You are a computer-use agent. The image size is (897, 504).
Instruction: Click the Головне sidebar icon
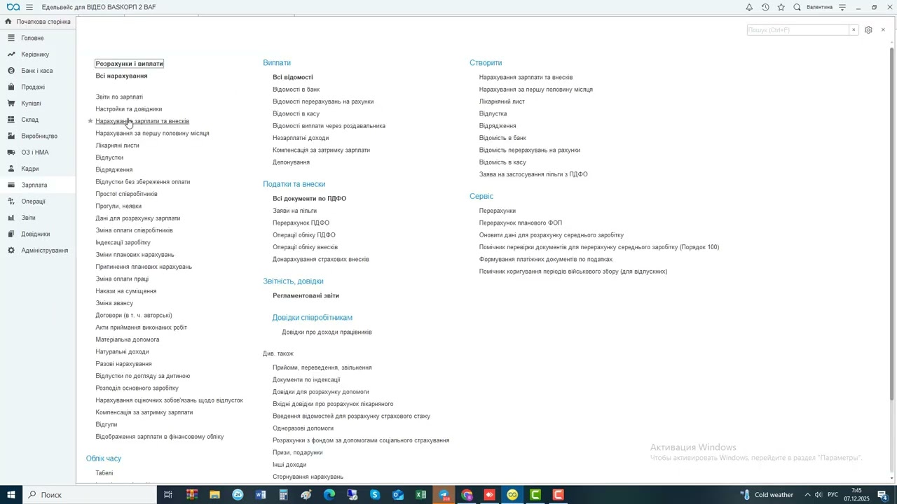pyautogui.click(x=11, y=38)
